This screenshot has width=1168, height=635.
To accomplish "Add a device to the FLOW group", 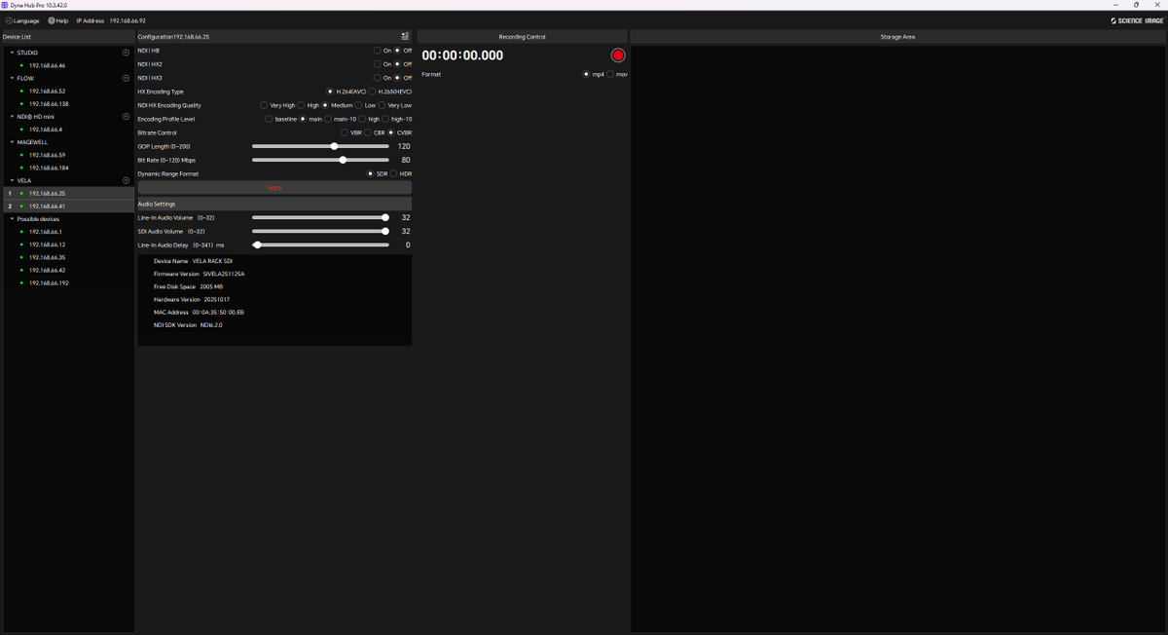I will [x=126, y=78].
